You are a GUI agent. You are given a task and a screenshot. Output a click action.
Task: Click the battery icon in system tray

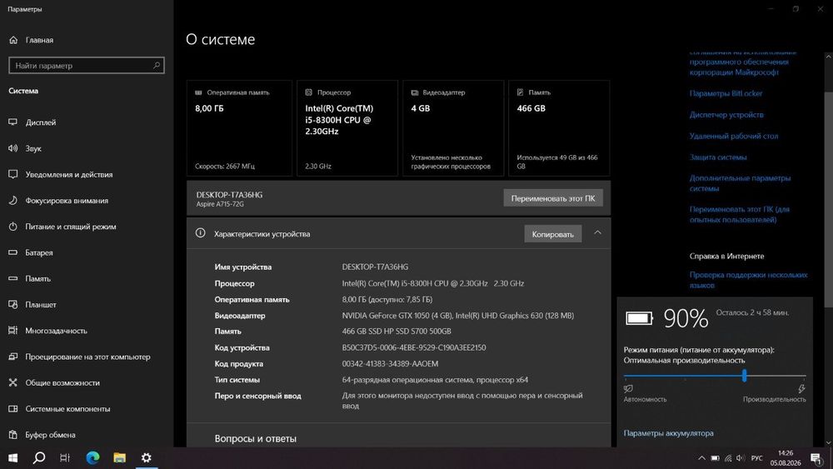715,458
